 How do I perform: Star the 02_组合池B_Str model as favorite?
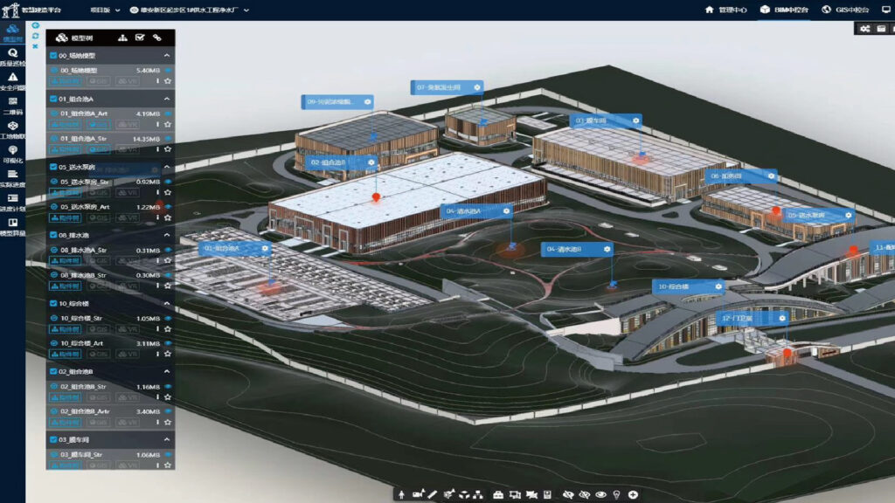[x=167, y=397]
